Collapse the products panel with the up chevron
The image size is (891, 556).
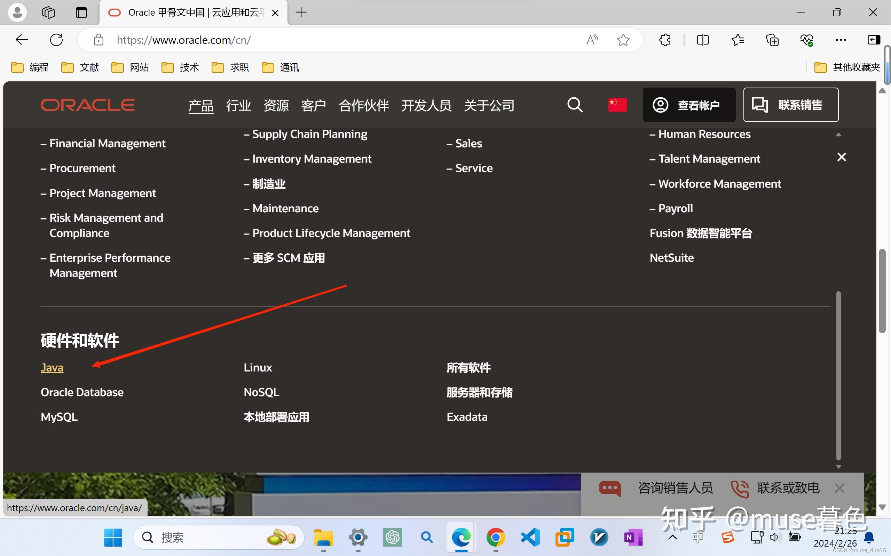coord(839,134)
